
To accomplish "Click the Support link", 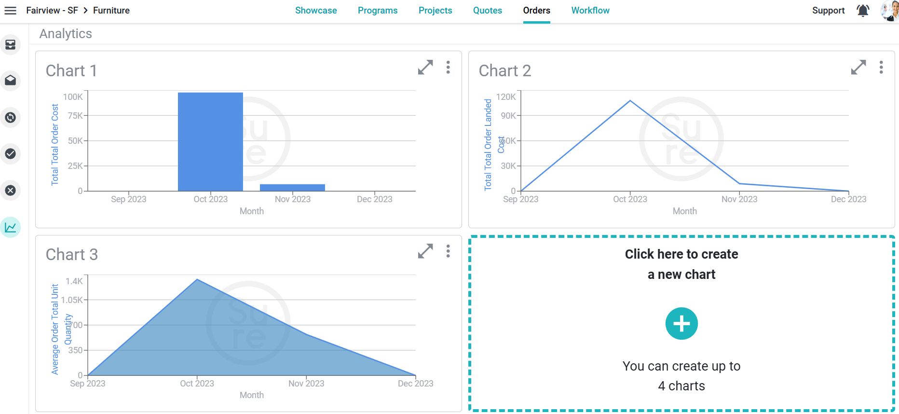I will [x=828, y=11].
